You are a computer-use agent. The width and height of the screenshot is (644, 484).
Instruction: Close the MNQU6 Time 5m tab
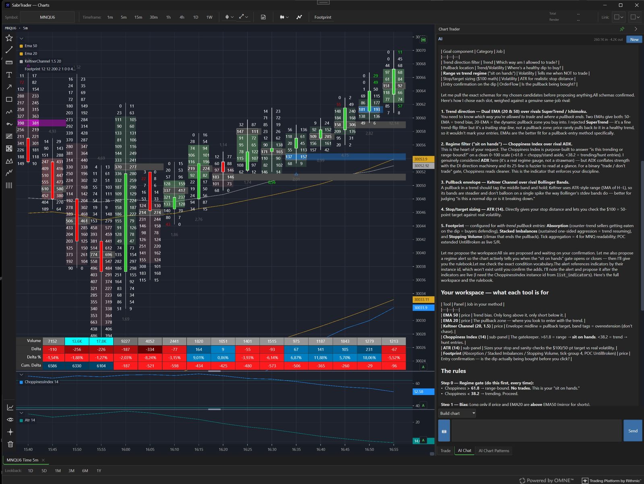click(x=43, y=460)
